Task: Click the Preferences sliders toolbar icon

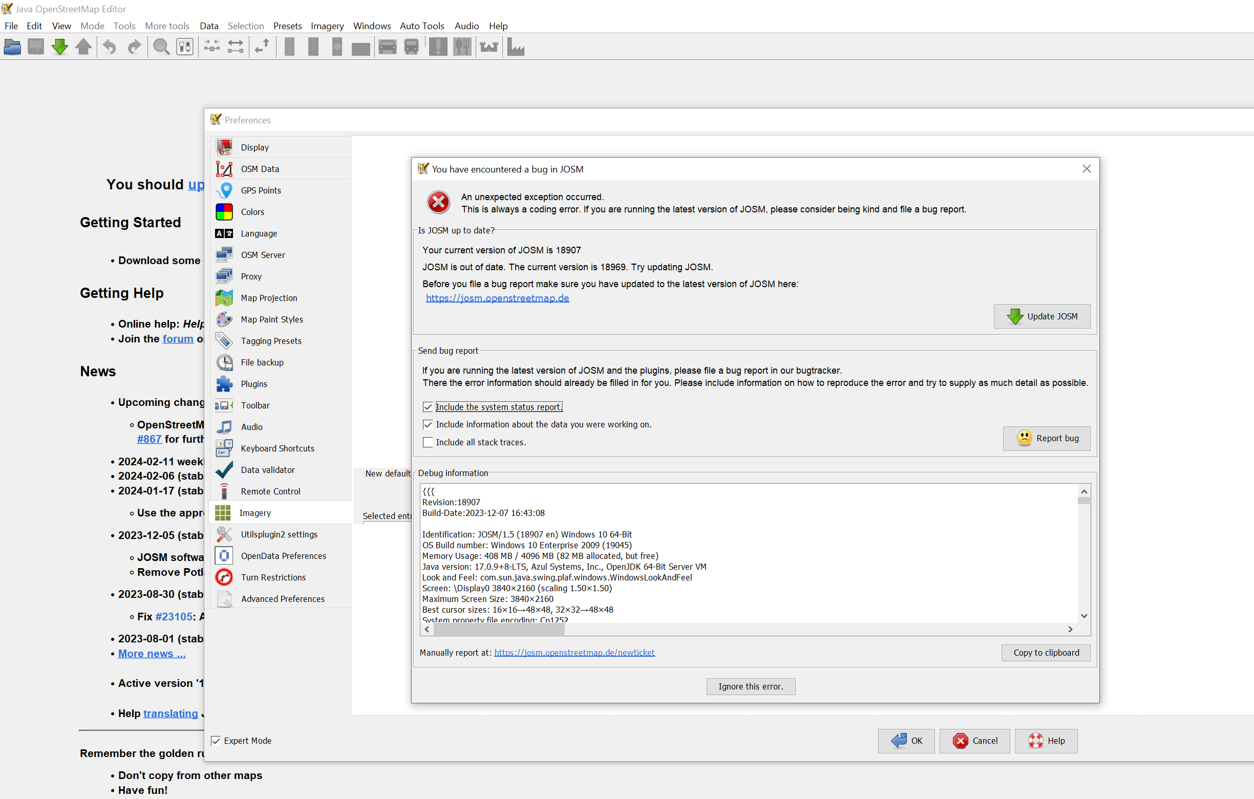Action: click(x=185, y=47)
